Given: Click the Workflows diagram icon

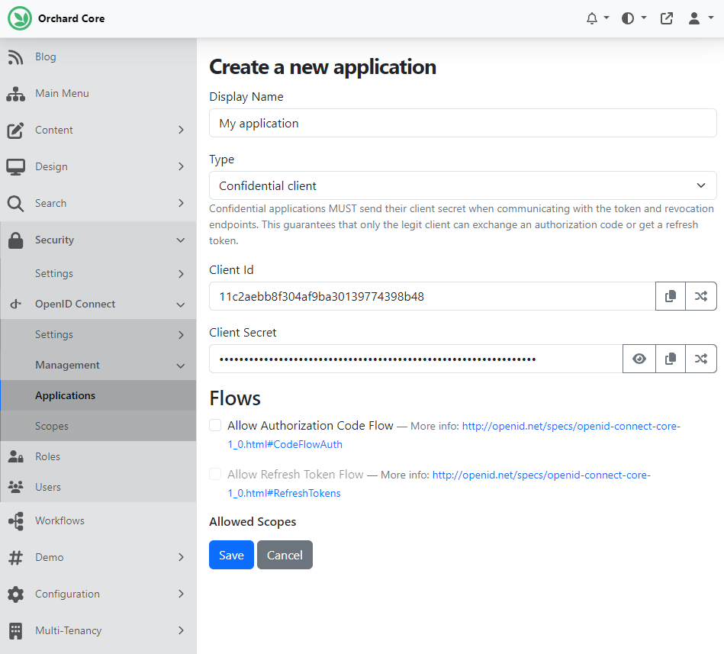Looking at the screenshot, I should (x=16, y=521).
